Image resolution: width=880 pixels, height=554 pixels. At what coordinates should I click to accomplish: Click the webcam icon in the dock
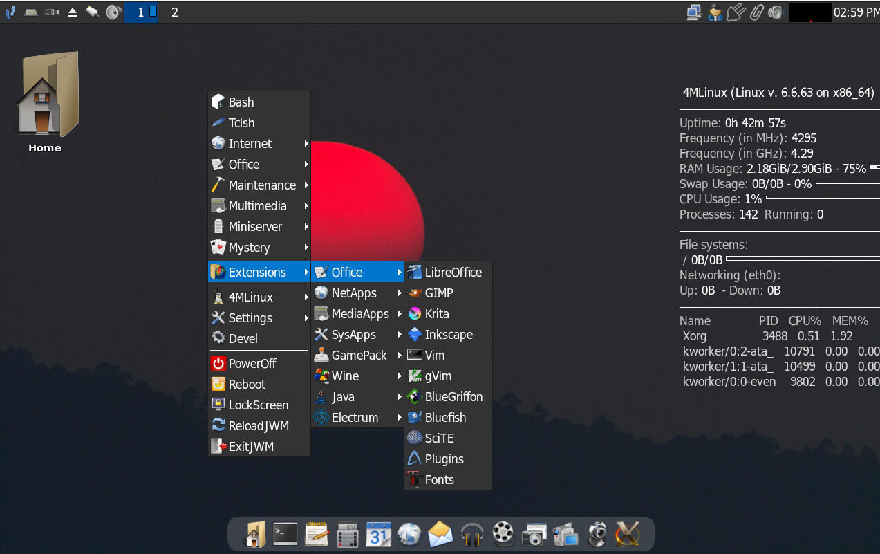click(597, 535)
